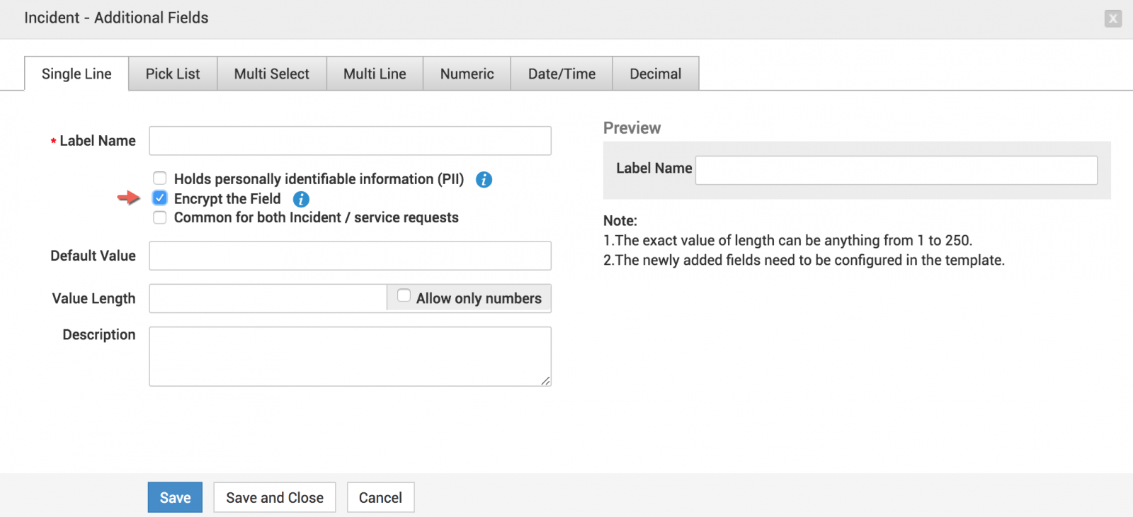Screen dimensions: 1133x517
Task: Open the Multi Select tab
Action: coord(271,74)
